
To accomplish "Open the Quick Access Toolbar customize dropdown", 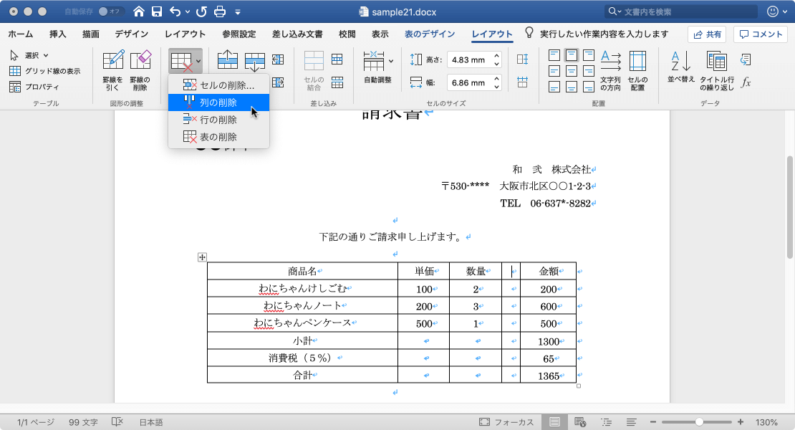I will point(237,11).
